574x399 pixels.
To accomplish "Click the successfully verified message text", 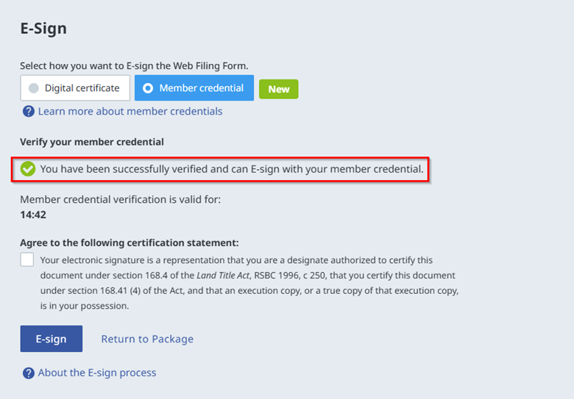I will [232, 169].
